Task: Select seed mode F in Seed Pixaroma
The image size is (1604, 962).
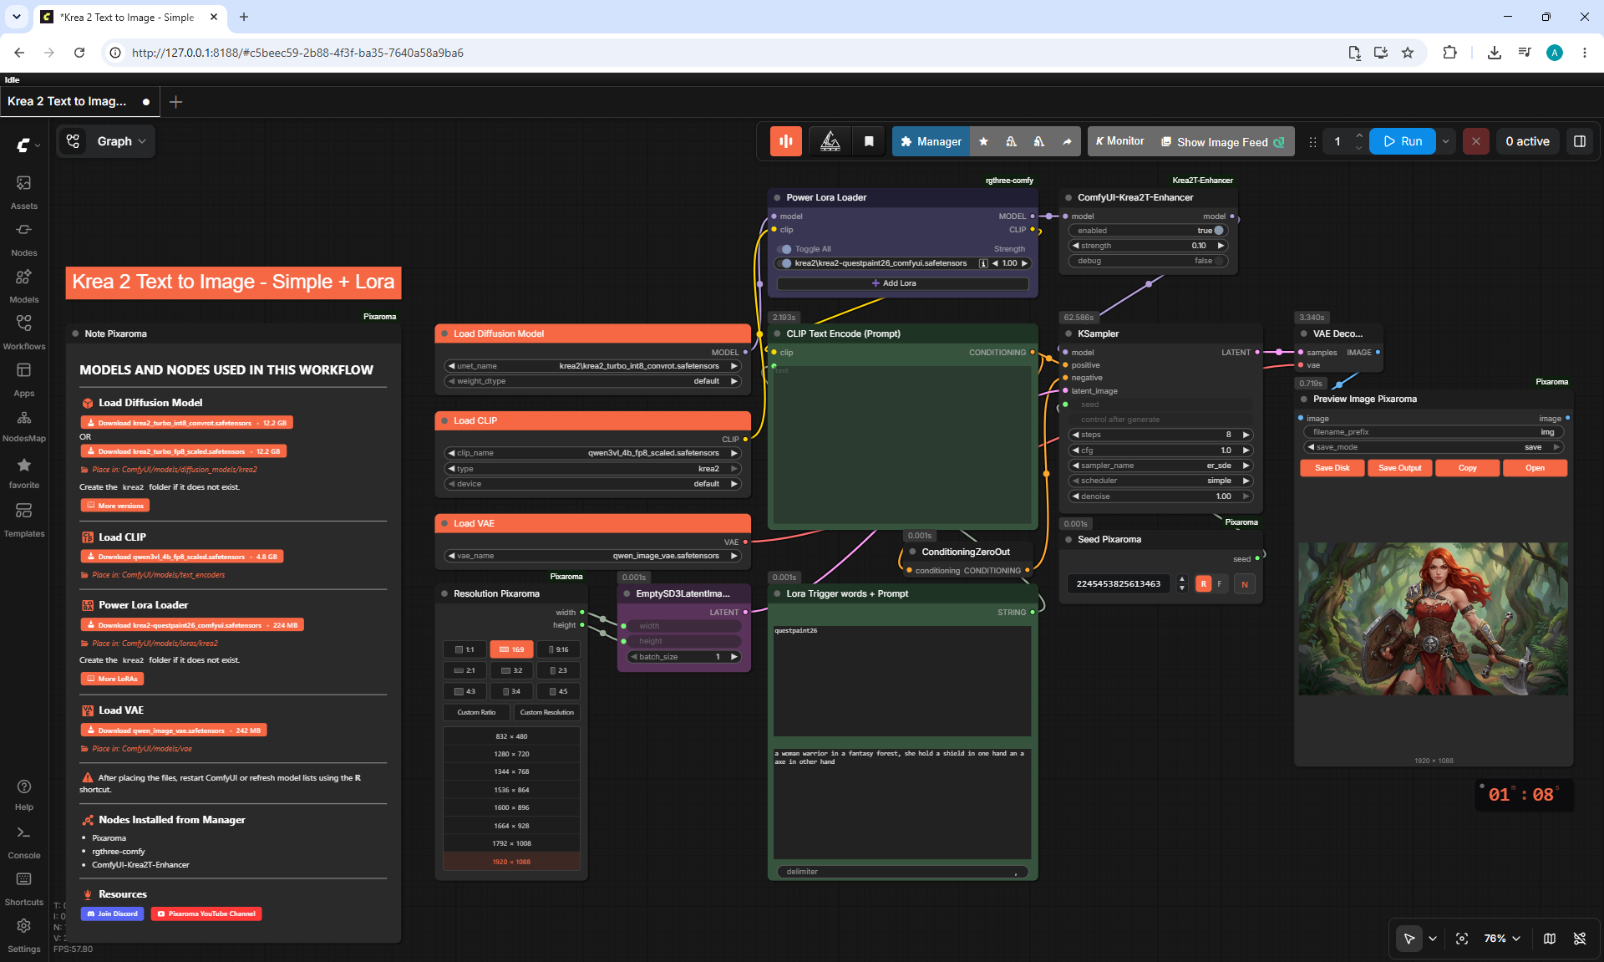Action: (x=1220, y=584)
